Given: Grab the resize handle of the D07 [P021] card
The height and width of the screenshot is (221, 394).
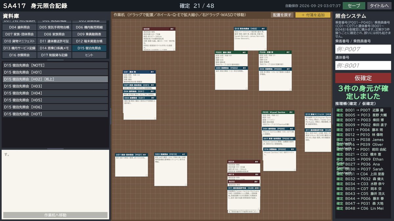Looking at the screenshot, I should [x=147, y=175].
